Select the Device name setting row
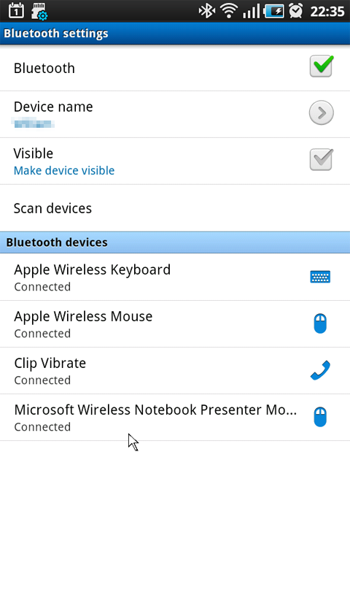350x598 pixels. point(175,115)
